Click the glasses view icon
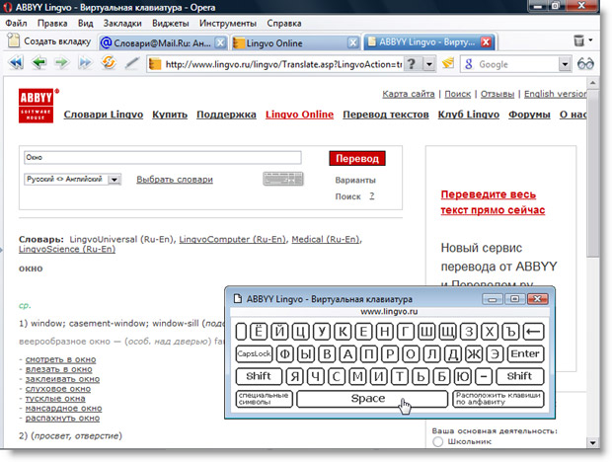The height and width of the screenshot is (462, 612). click(585, 63)
